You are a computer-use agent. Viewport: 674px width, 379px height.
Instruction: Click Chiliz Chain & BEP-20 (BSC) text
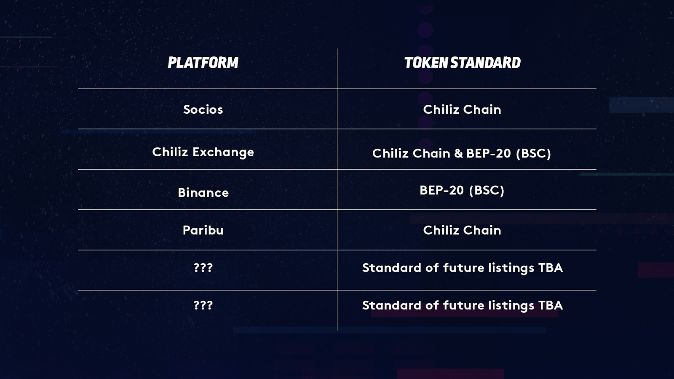tap(462, 153)
